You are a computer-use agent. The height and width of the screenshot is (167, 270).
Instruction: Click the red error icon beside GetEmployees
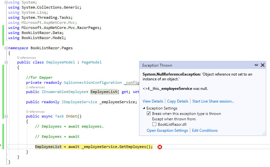tap(160, 147)
